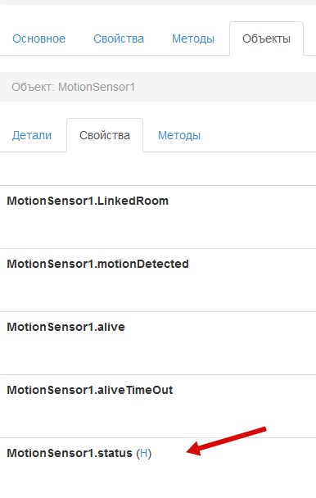Select the MotionSensor1.motionDetected property
316x498 pixels.
[97, 264]
